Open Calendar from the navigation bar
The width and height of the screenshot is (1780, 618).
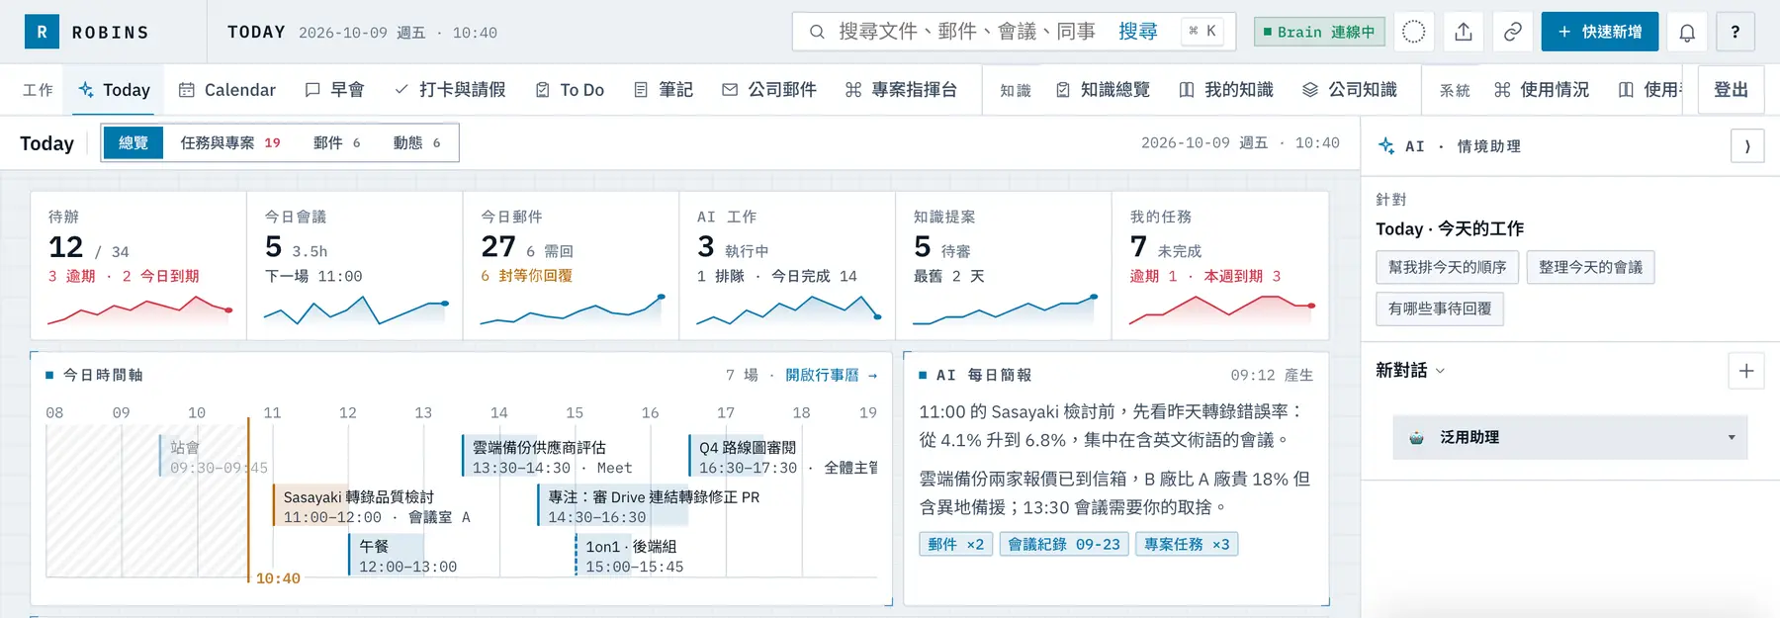(227, 90)
